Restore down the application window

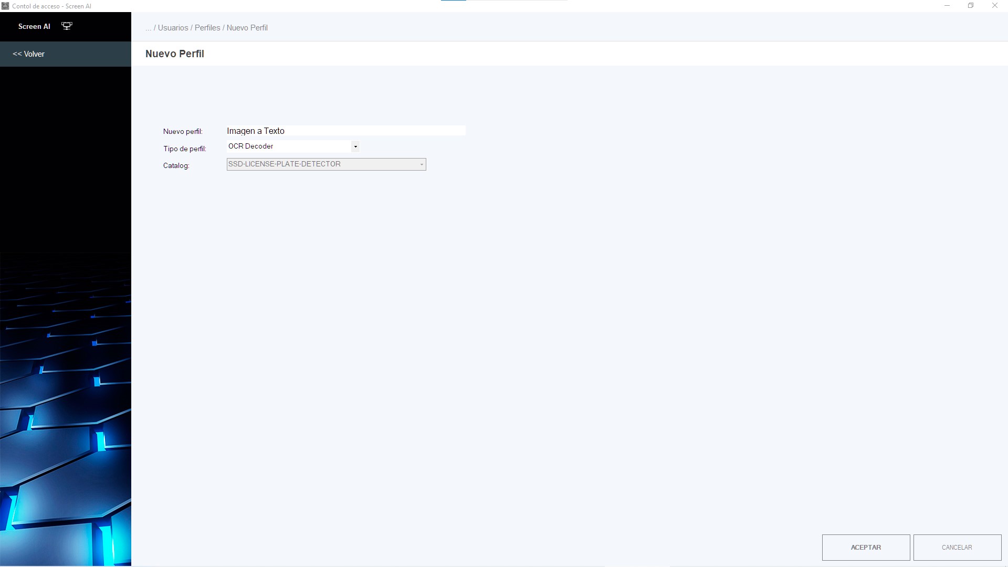[x=971, y=6]
